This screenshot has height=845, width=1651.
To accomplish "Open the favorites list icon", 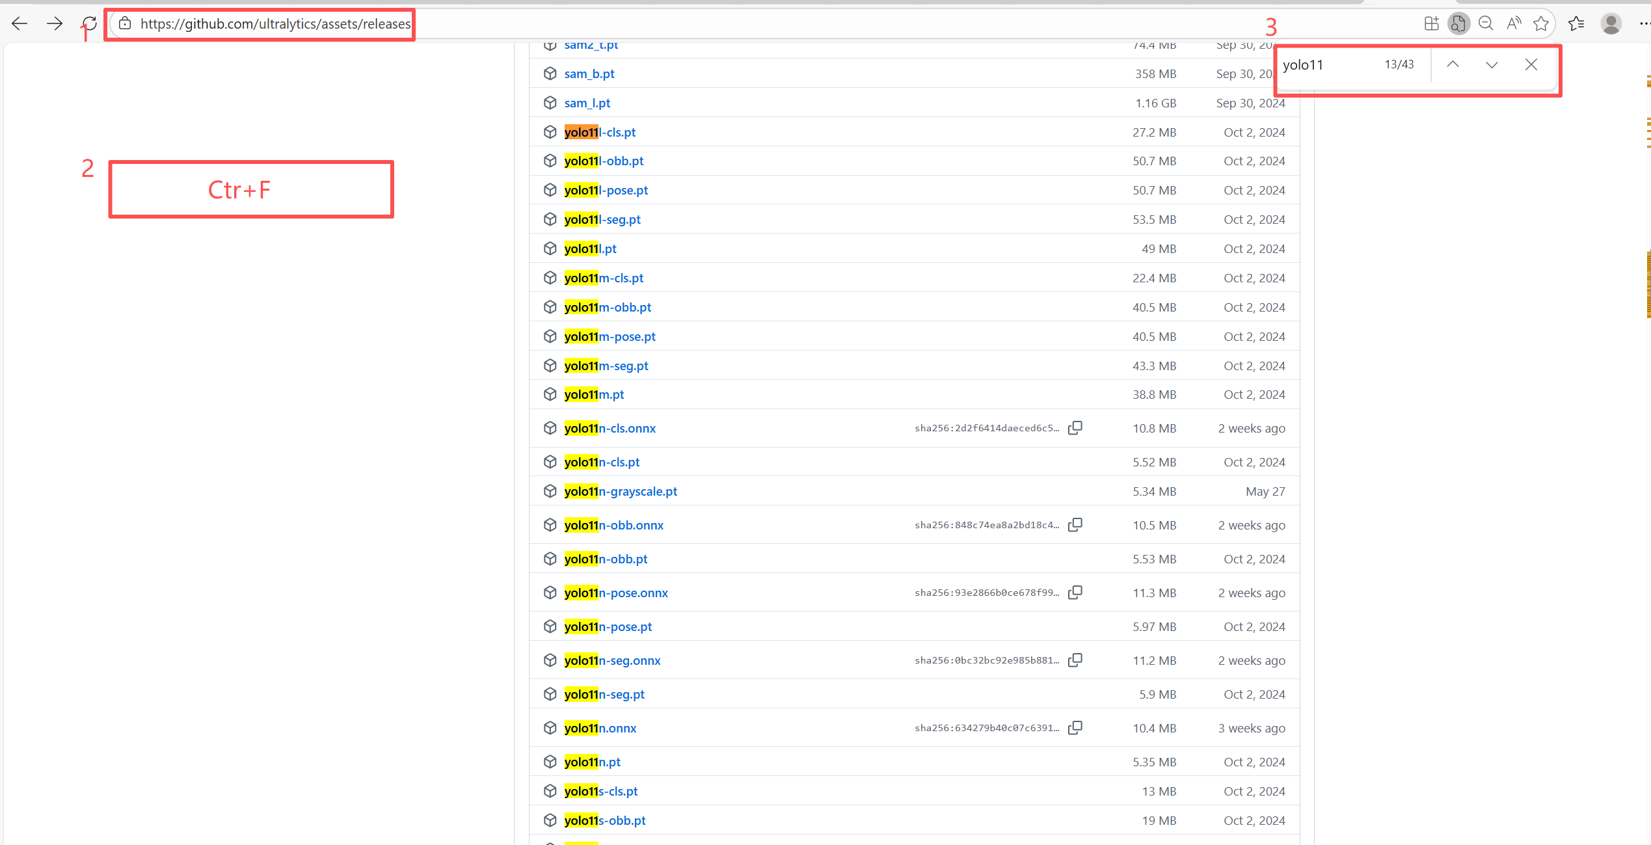I will coord(1576,24).
